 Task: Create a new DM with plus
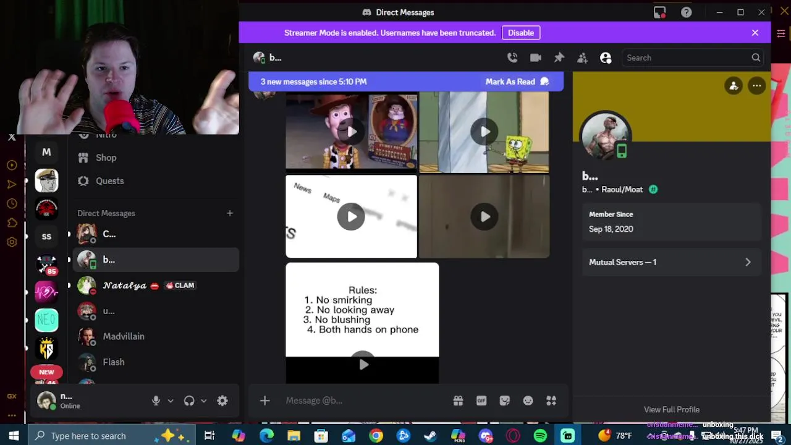[230, 213]
